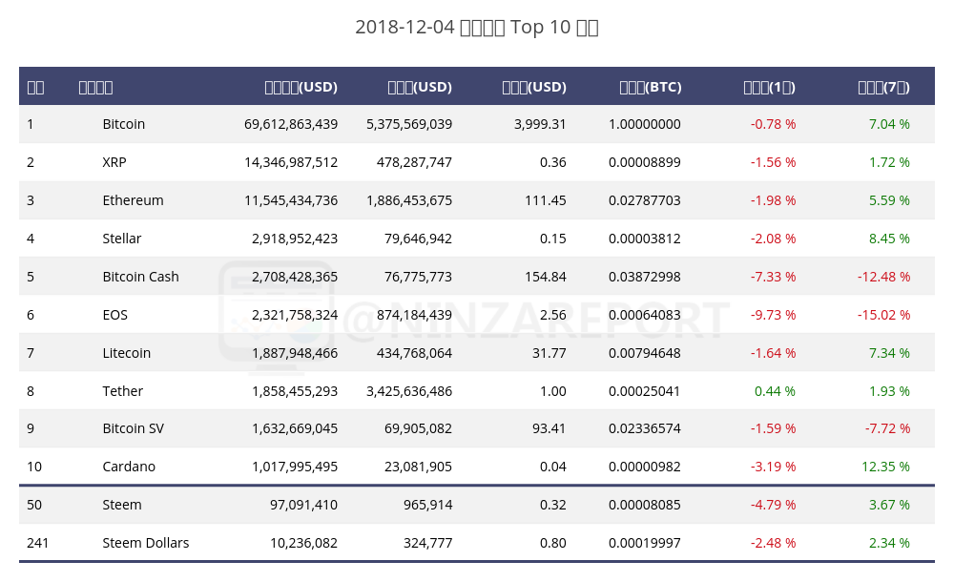
Task: Click Bitcoin Cash volume 76,775,773
Action: (x=418, y=277)
